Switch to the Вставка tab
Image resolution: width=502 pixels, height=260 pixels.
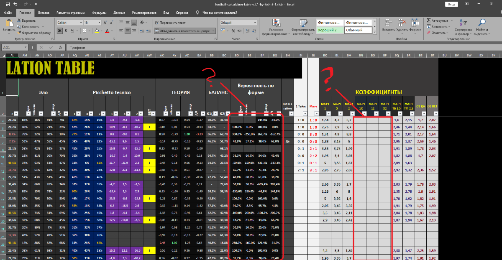click(44, 13)
